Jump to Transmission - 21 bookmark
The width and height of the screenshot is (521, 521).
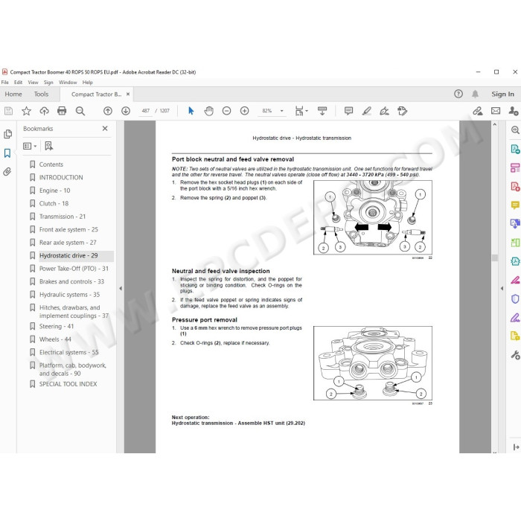(x=63, y=217)
